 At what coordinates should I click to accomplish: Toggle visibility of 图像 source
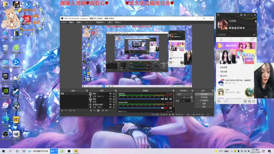tap(110, 99)
